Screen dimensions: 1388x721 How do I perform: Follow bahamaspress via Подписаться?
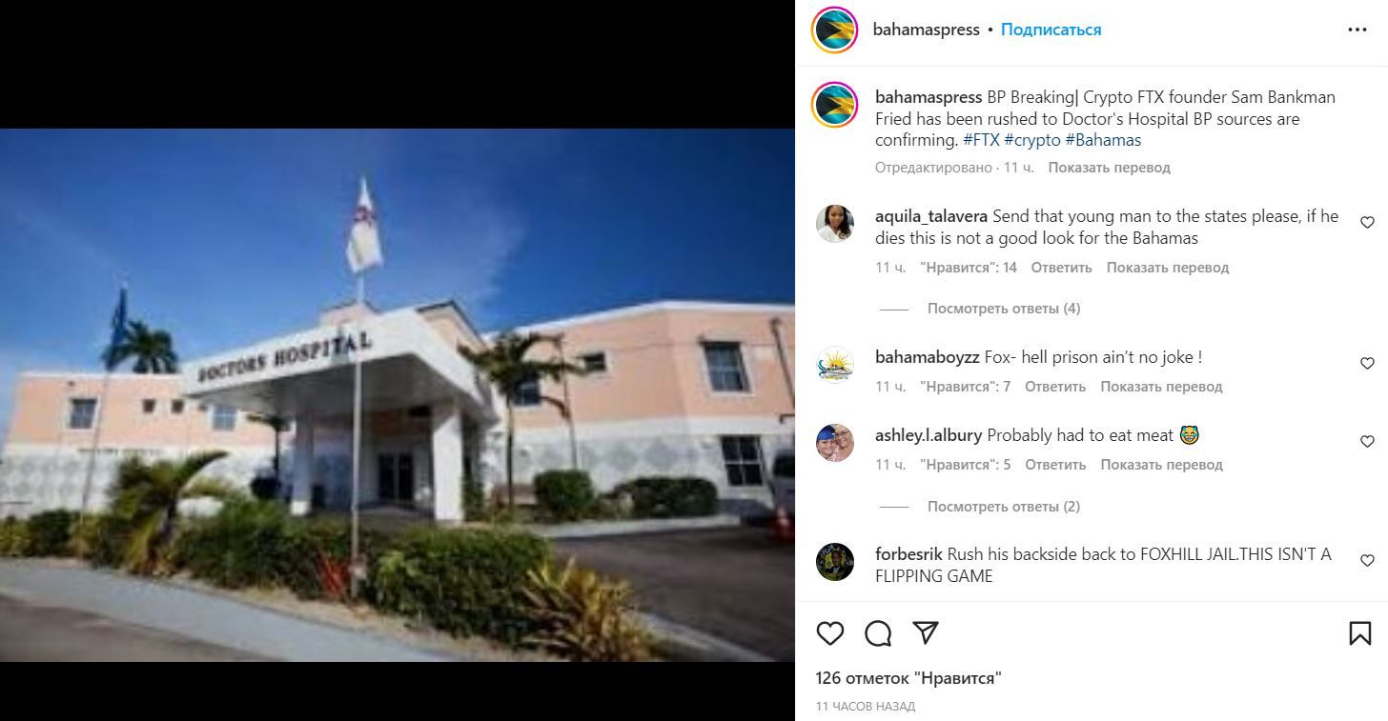click(1051, 30)
